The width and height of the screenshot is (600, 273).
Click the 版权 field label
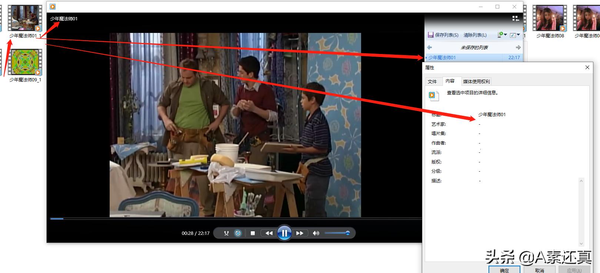(x=436, y=162)
